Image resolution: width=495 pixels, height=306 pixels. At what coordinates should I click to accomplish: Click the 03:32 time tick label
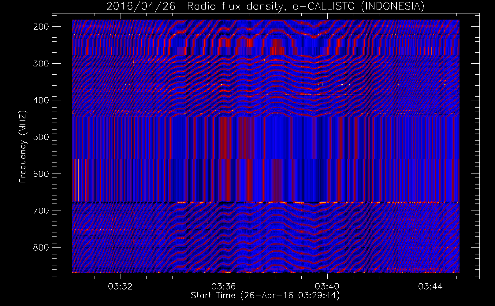(120, 286)
